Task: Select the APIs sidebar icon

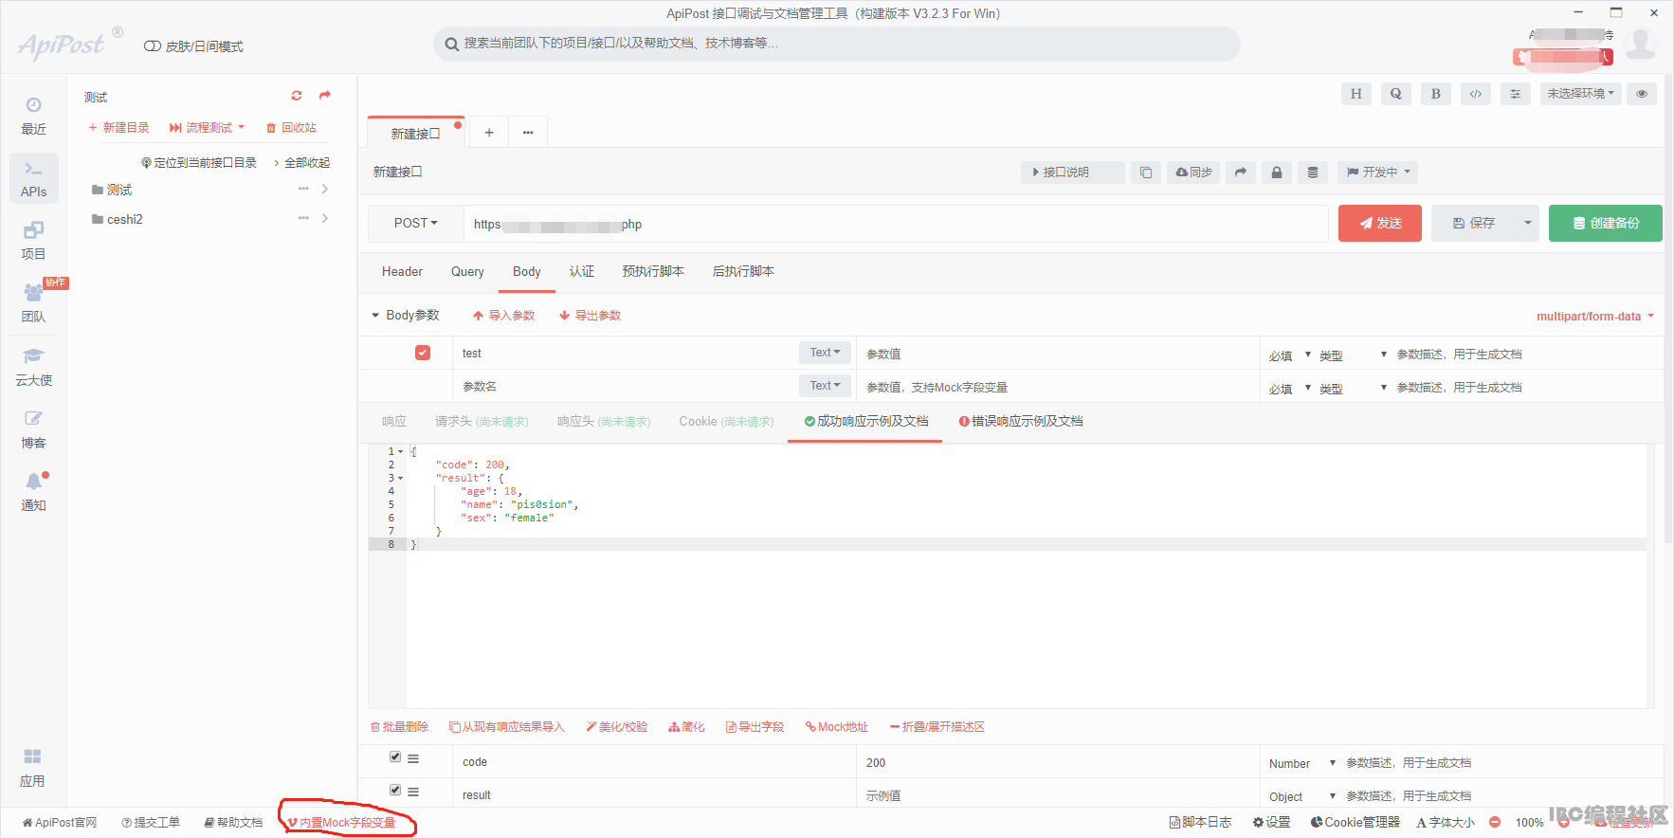Action: [x=34, y=178]
